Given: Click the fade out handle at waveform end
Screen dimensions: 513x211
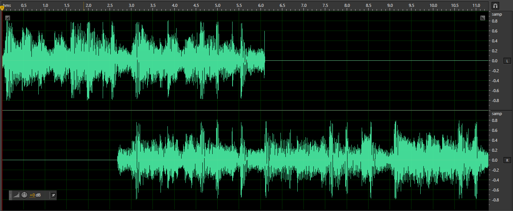Looking at the screenshot, I should click(x=483, y=18).
